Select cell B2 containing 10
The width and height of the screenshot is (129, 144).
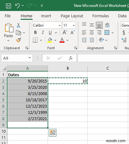68,81
